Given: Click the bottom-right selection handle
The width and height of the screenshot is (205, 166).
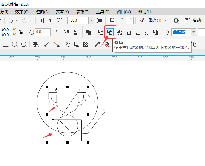Looking at the screenshot, I should (88, 143).
